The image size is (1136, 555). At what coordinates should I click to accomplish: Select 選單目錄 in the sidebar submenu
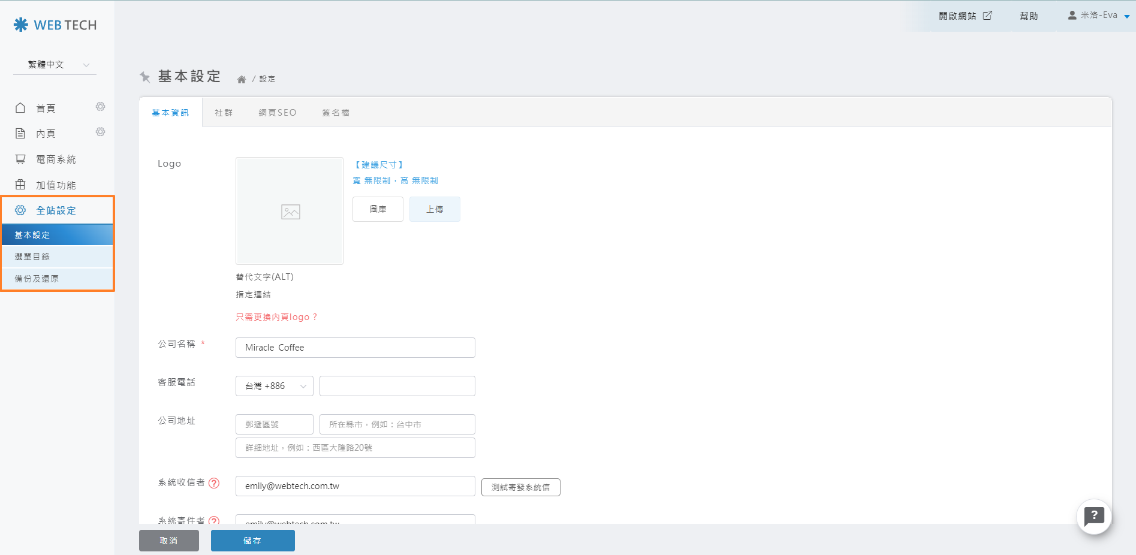[32, 257]
